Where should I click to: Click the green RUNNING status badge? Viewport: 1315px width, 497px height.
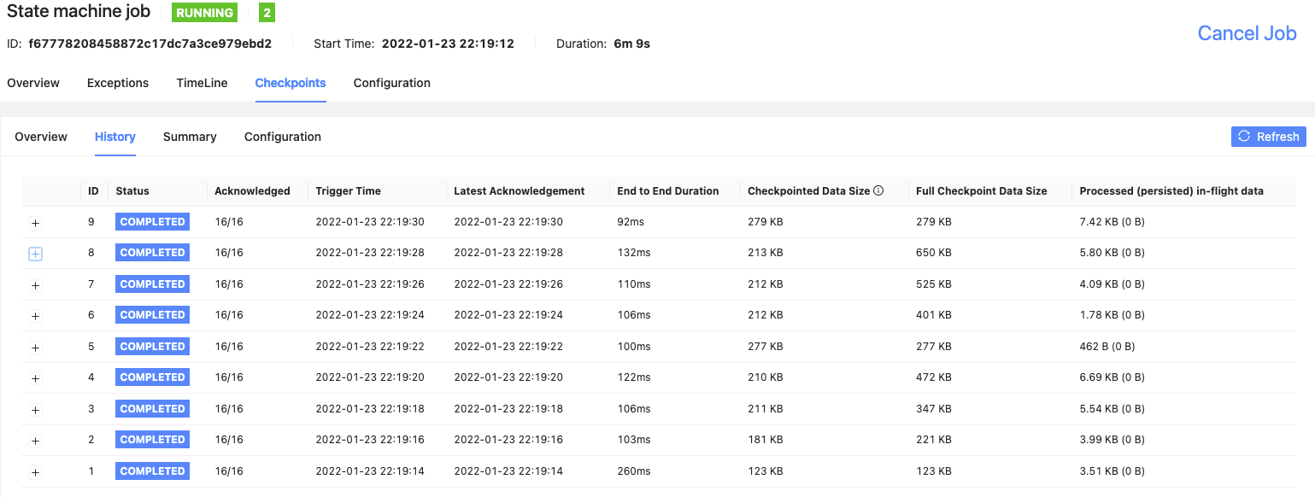click(204, 12)
